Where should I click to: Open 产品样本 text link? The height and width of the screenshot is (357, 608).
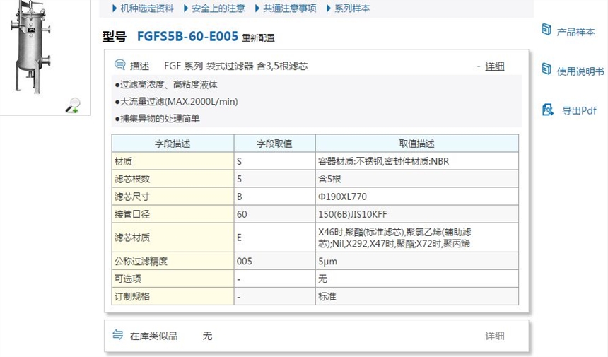click(x=575, y=32)
